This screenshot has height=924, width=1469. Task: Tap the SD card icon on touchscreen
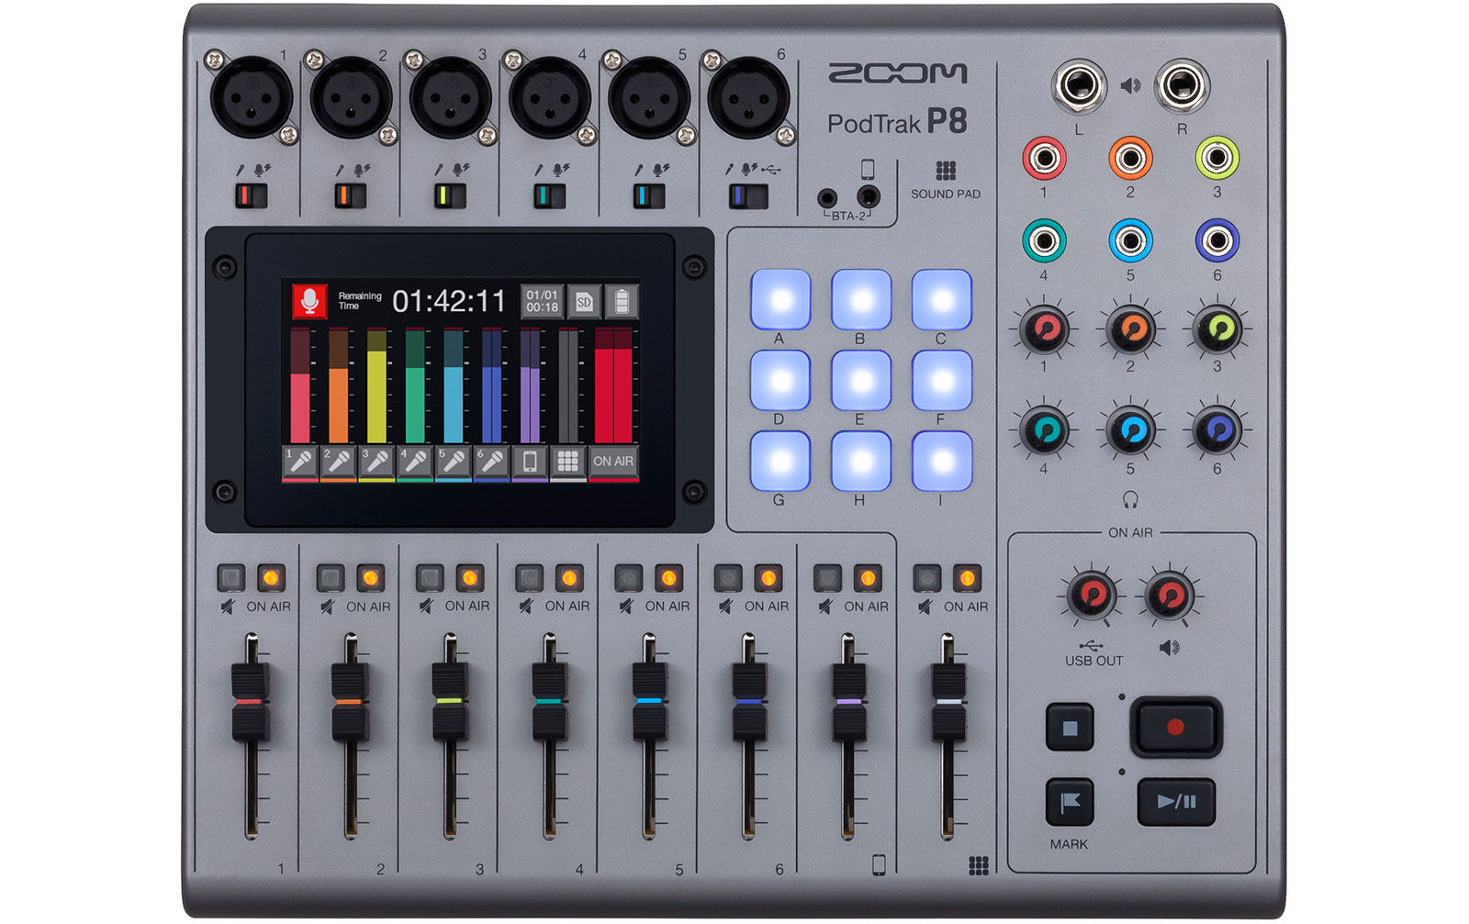click(584, 301)
